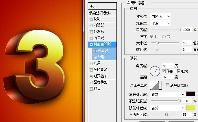The height and width of the screenshot is (122, 198).
Task: Uncheck the 渐变叠加 gradient overlay checkbox
Action: [91, 76]
